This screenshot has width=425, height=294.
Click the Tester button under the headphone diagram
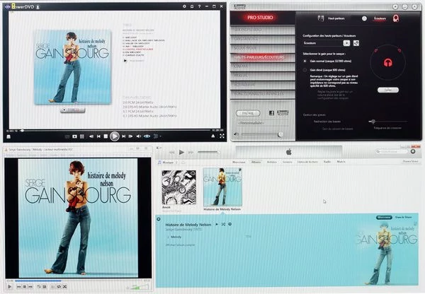[388, 90]
